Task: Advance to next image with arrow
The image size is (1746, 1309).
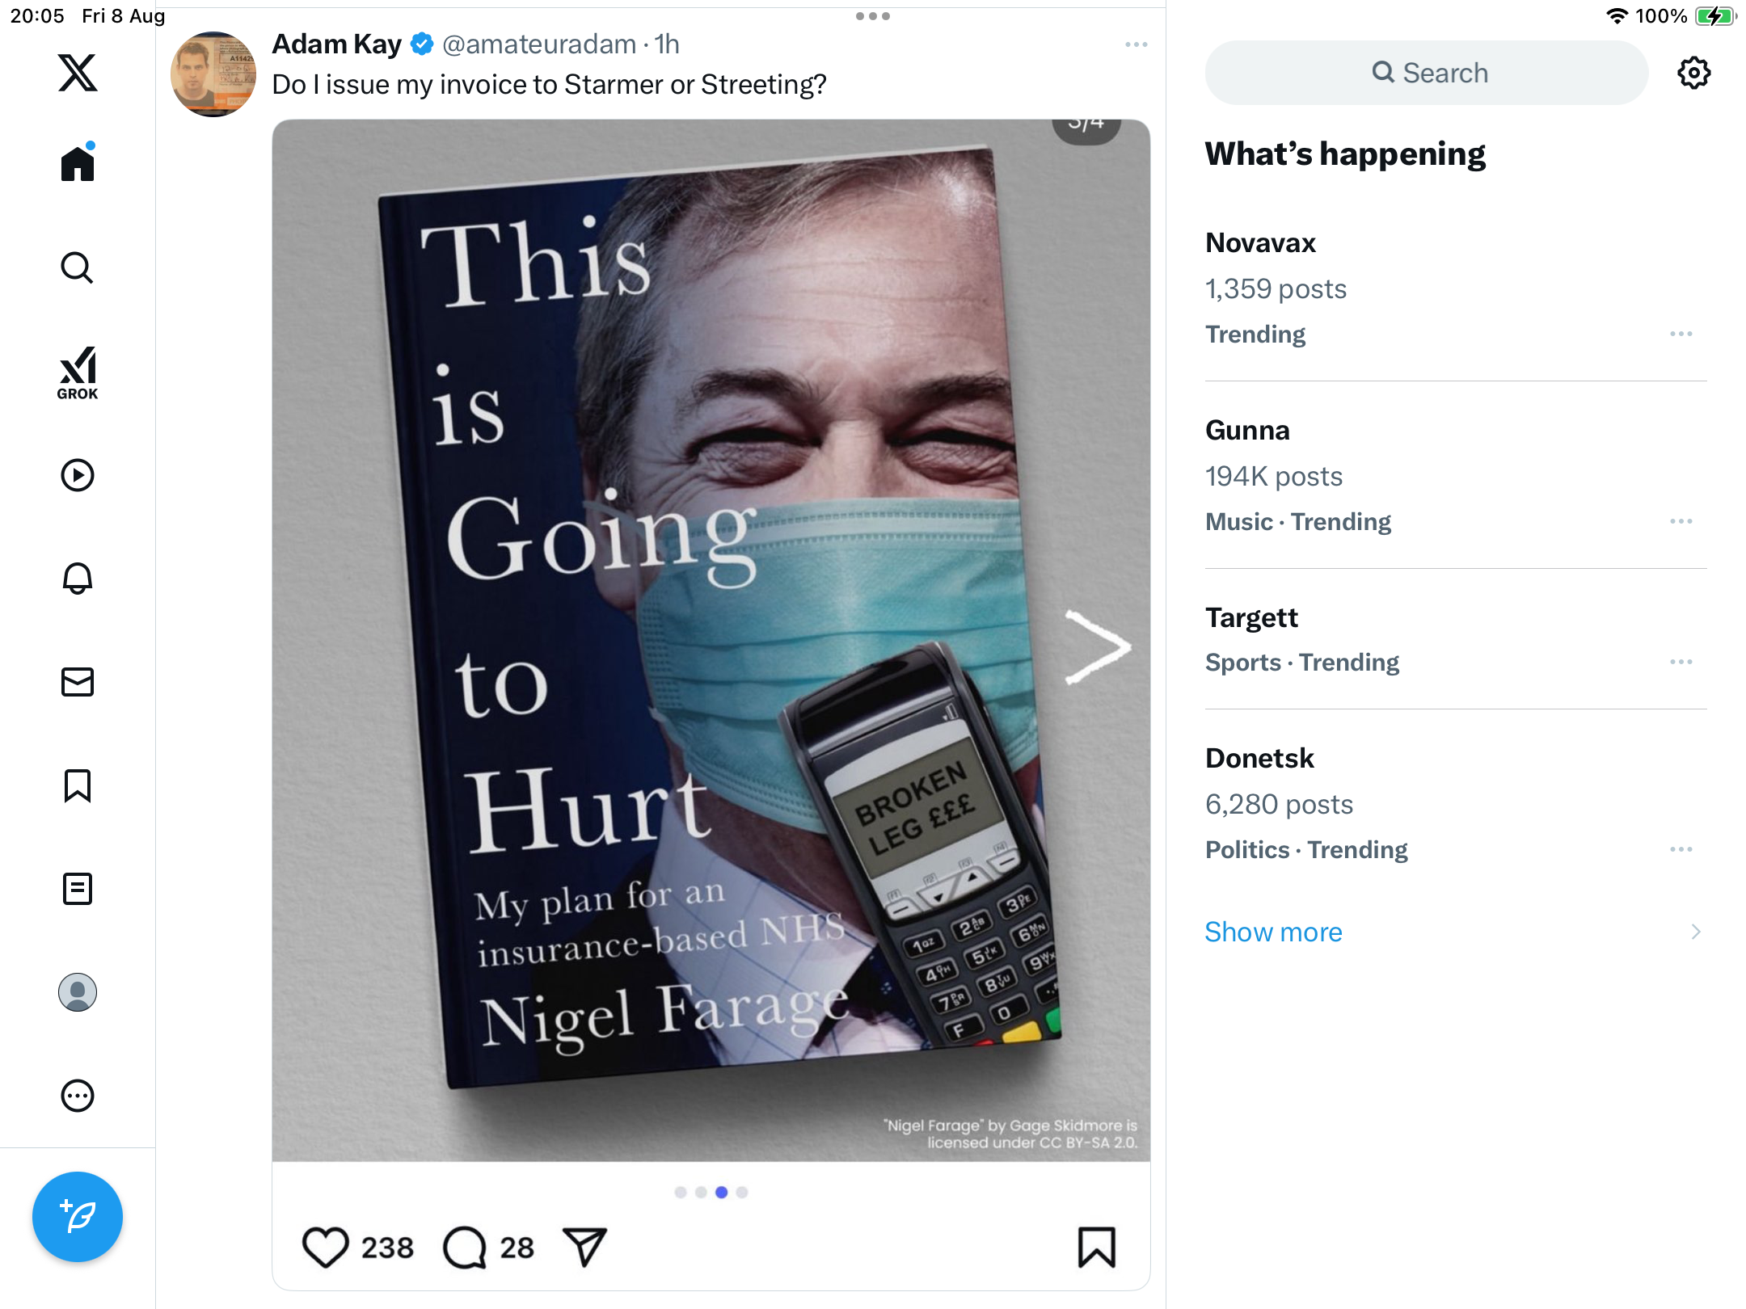Action: click(1098, 647)
